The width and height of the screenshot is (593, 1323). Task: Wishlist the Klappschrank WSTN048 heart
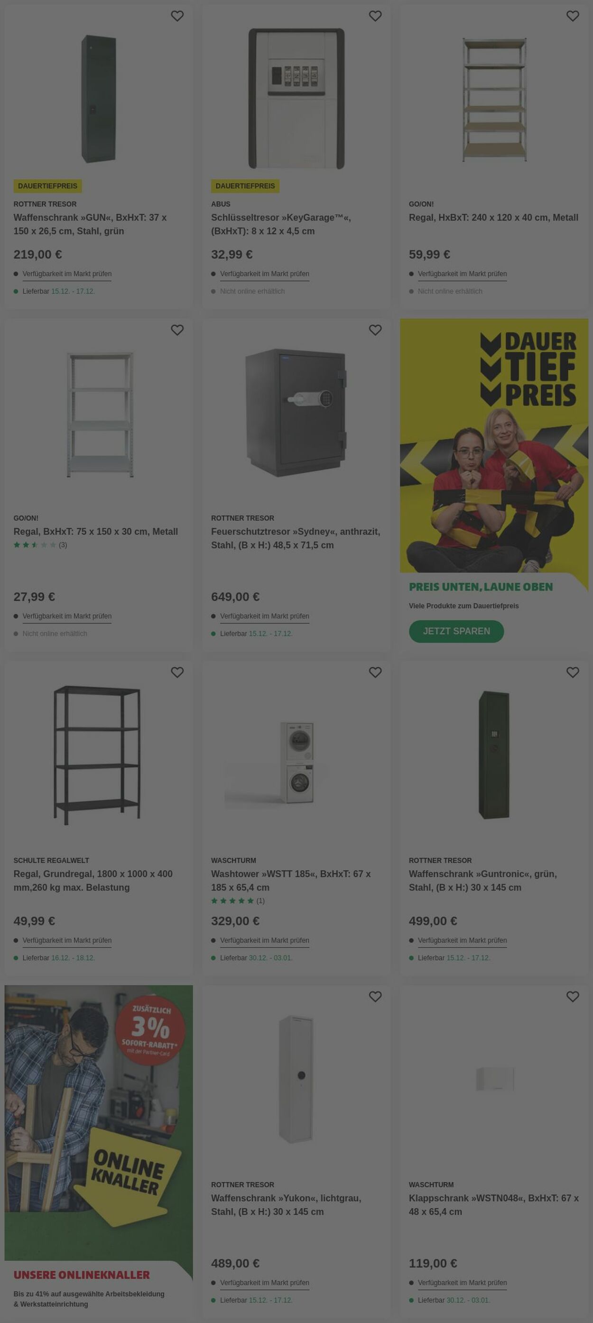tap(573, 996)
